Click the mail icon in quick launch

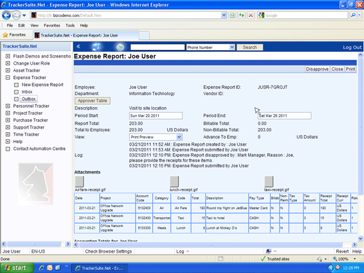[49, 268]
